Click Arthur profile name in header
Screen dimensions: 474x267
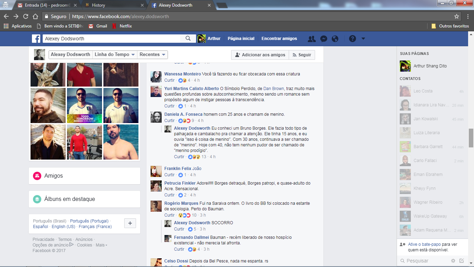[x=214, y=39]
